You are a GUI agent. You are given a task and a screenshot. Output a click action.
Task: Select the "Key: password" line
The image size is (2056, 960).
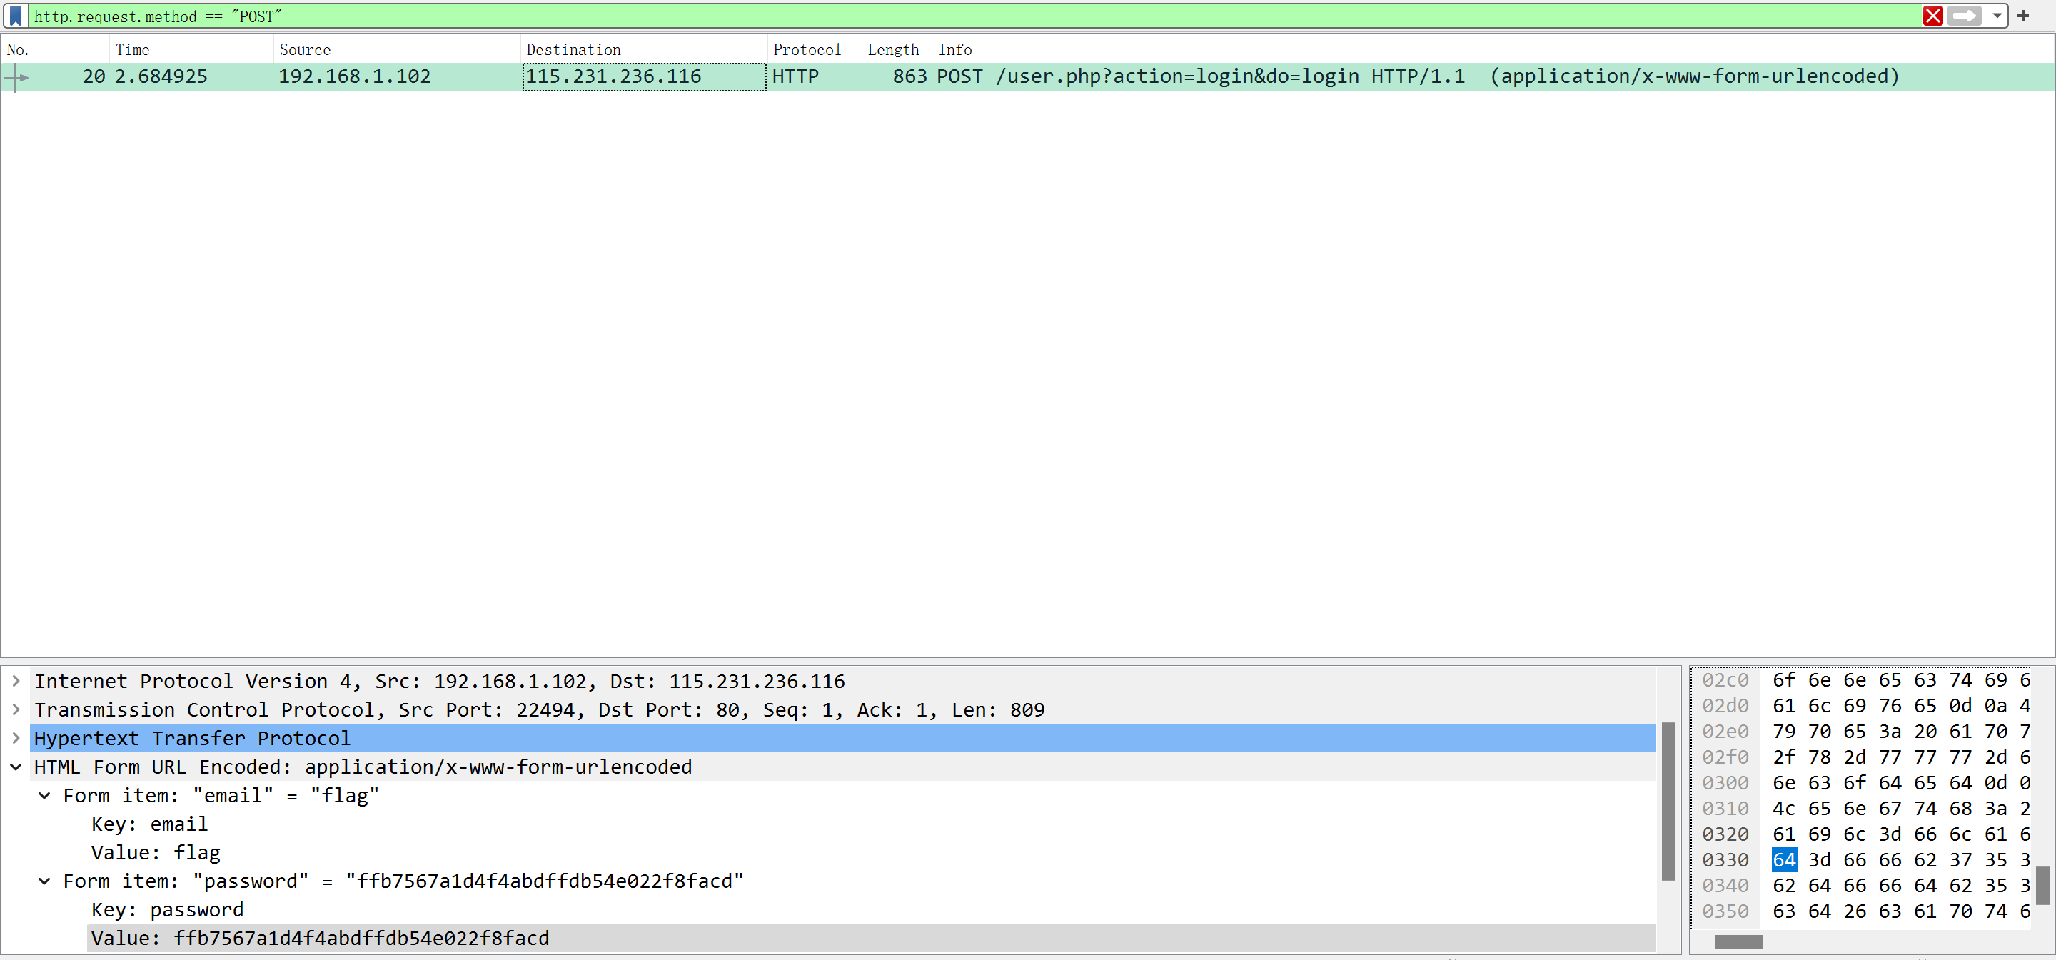click(872, 910)
